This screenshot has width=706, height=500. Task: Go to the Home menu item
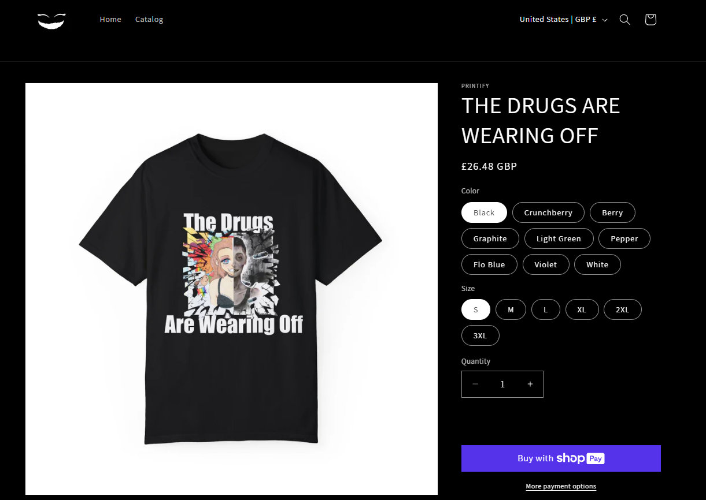tap(110, 20)
